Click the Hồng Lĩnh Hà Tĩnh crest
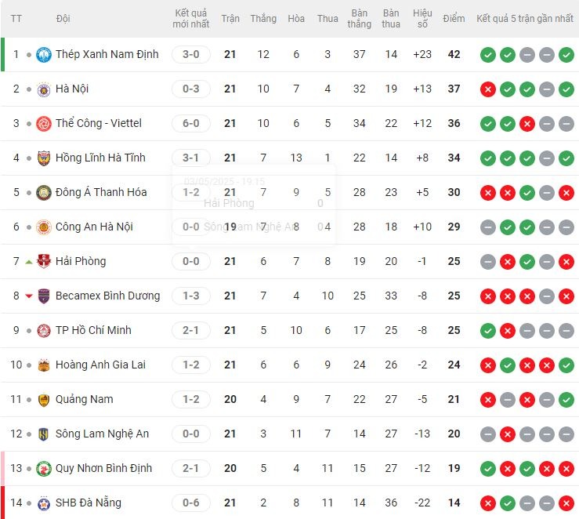The height and width of the screenshot is (519, 579). click(x=44, y=158)
